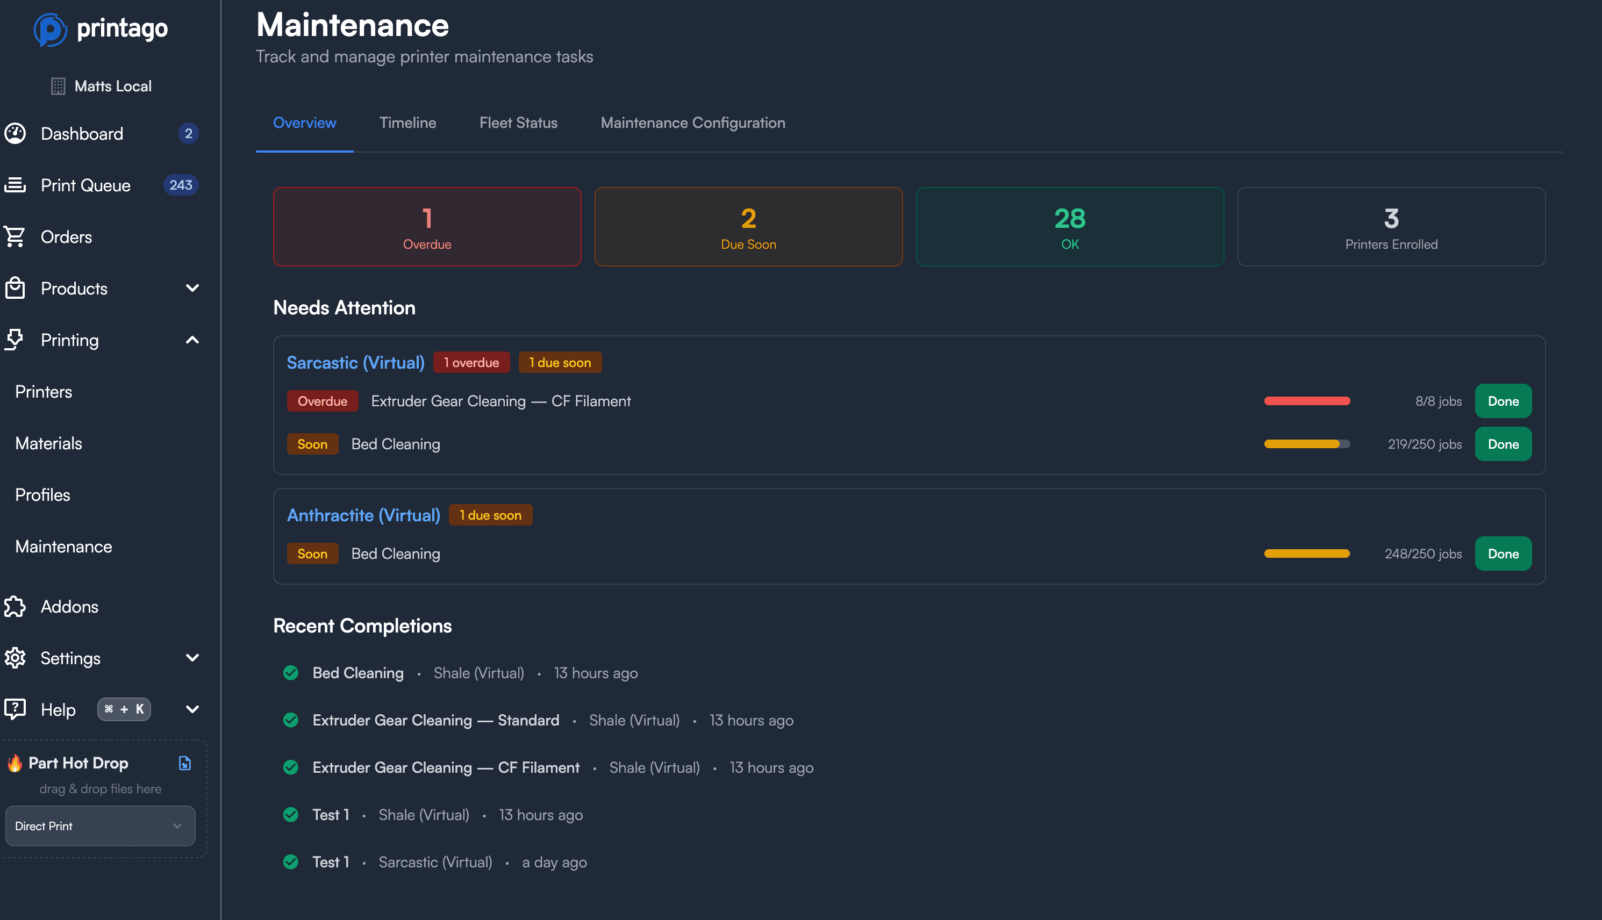Switch to the Timeline tab
1602x920 pixels.
point(407,123)
